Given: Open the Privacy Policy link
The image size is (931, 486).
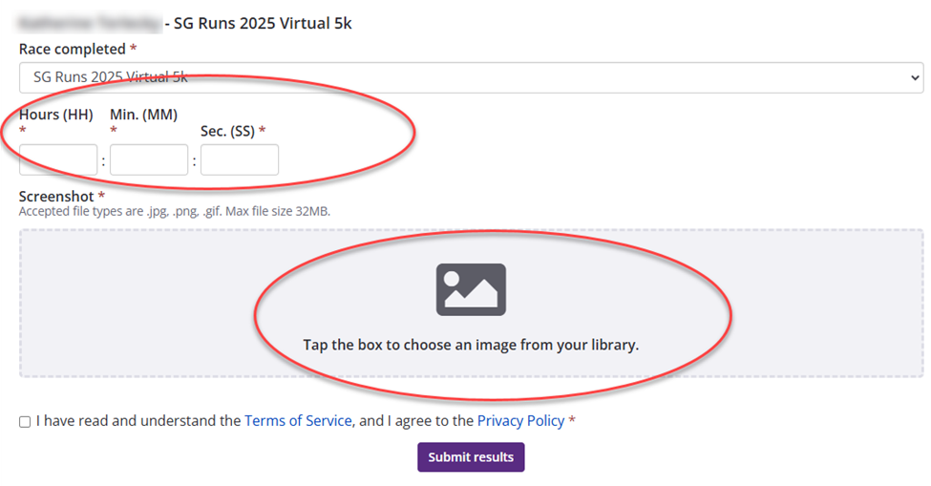Looking at the screenshot, I should click(x=520, y=421).
